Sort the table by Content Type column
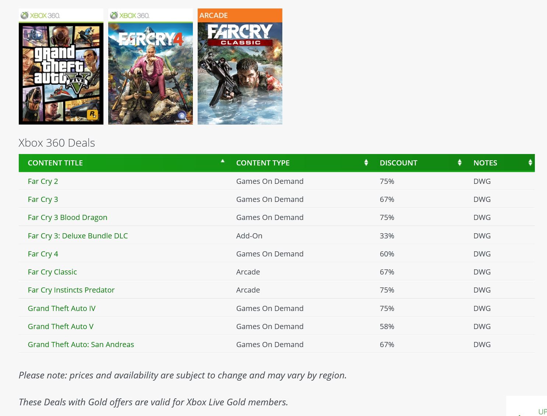547x416 pixels. (299, 163)
